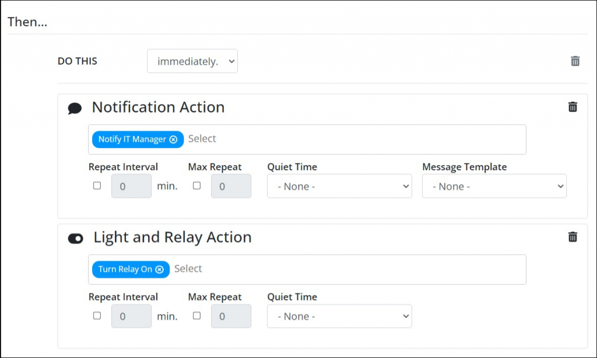Image resolution: width=597 pixels, height=358 pixels.
Task: Check Max Repeat in Light and Relay Action
Action: point(196,316)
